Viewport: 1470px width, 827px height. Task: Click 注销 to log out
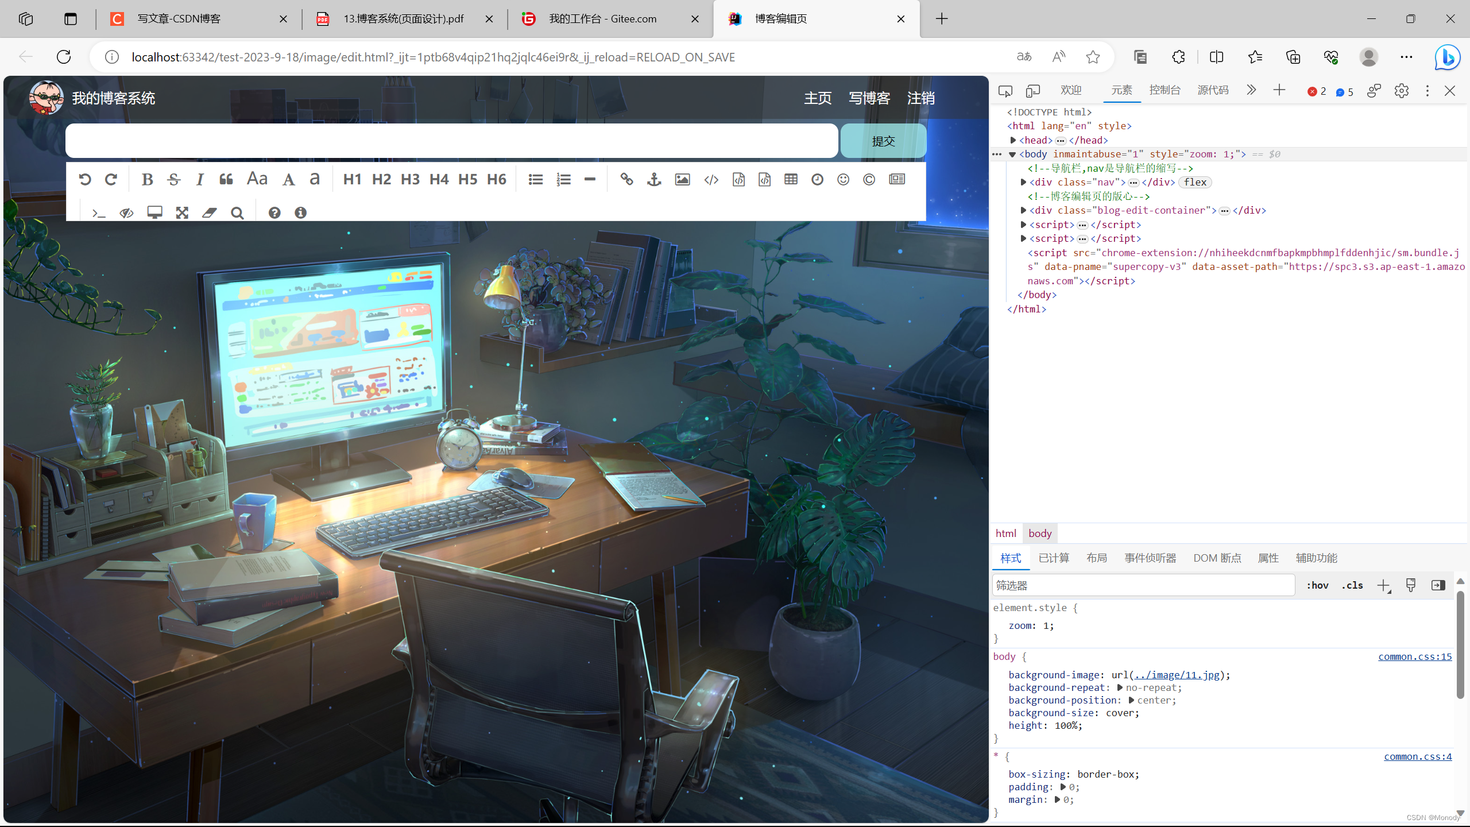pos(921,98)
